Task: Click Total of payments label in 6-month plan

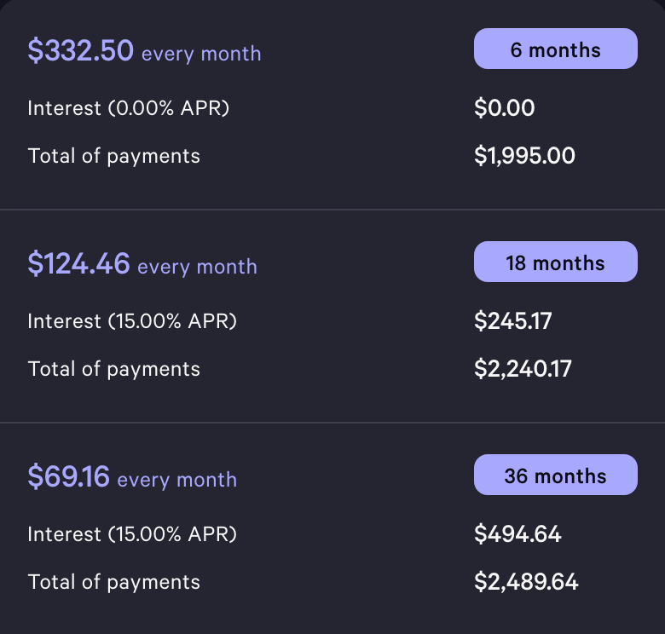Action: [x=114, y=156]
